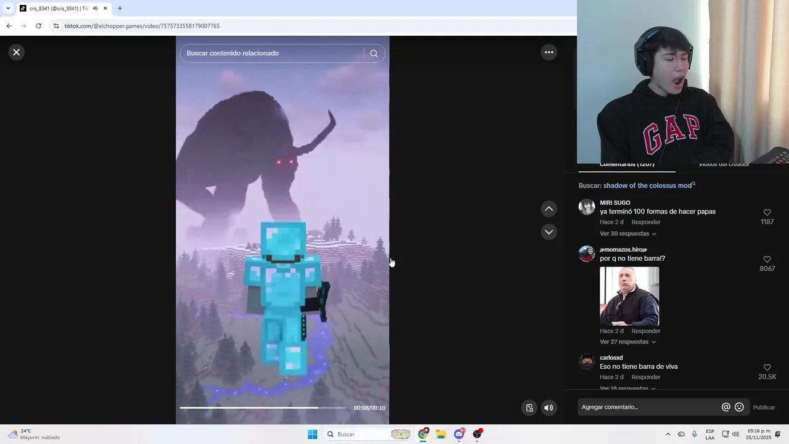This screenshot has width=789, height=444.
Task: Show hidden tray icons chevron
Action: (668, 434)
